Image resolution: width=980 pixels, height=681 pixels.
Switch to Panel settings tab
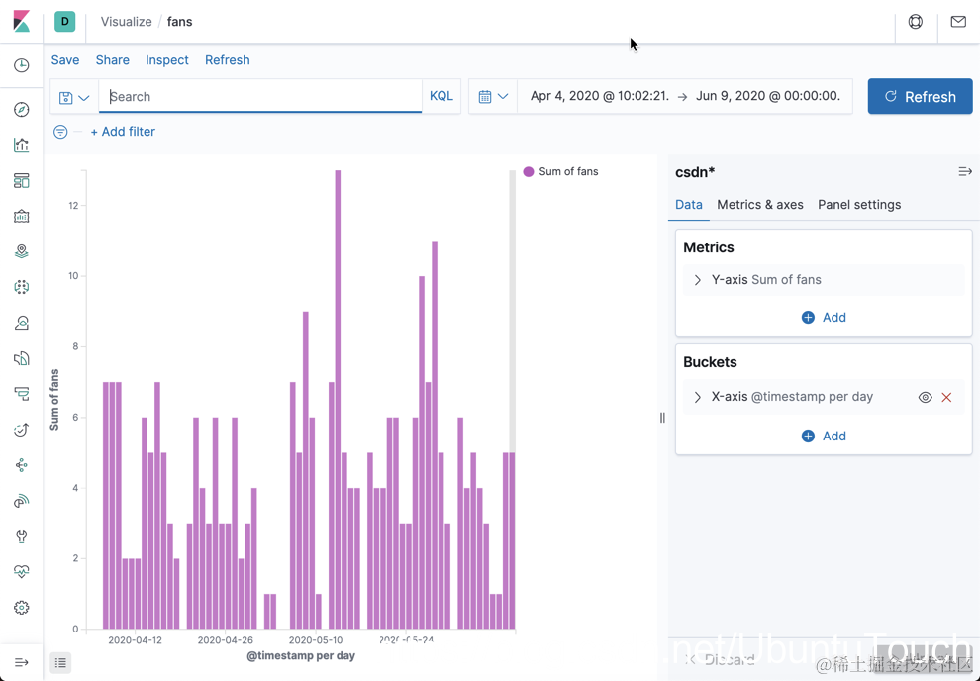click(x=859, y=205)
